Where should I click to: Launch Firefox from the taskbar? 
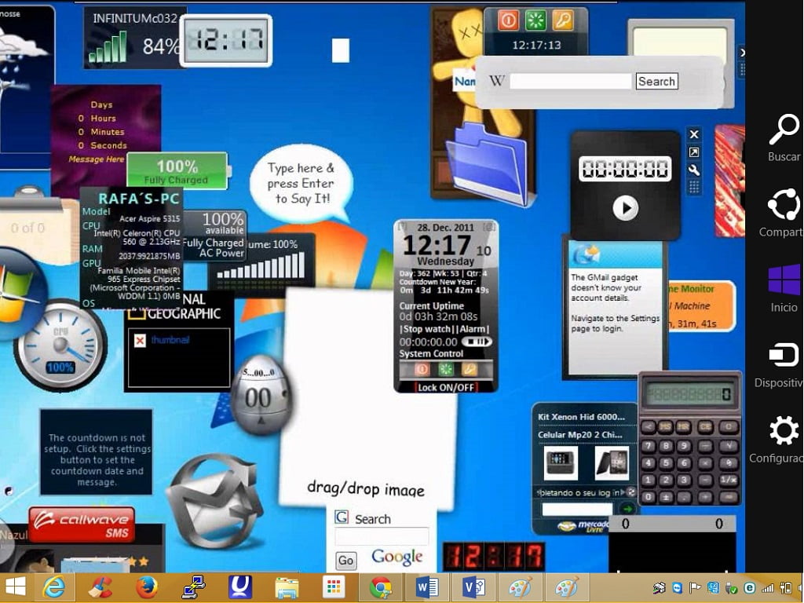[147, 587]
